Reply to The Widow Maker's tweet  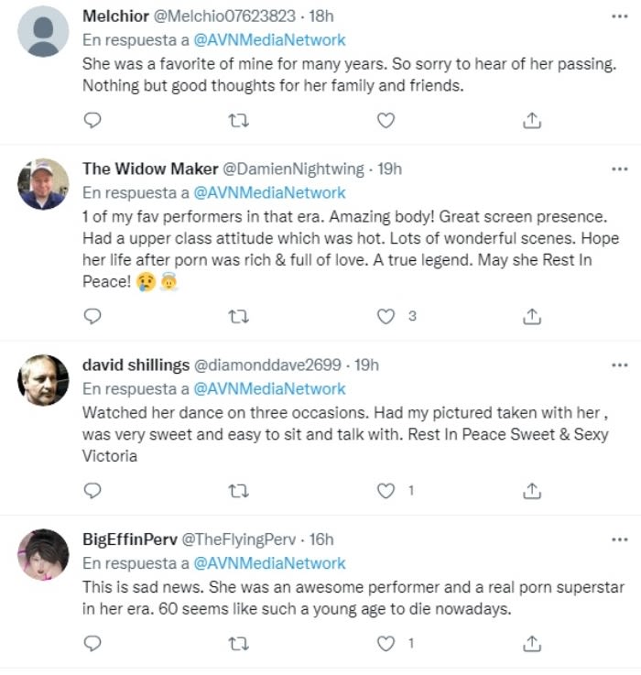[x=92, y=316]
